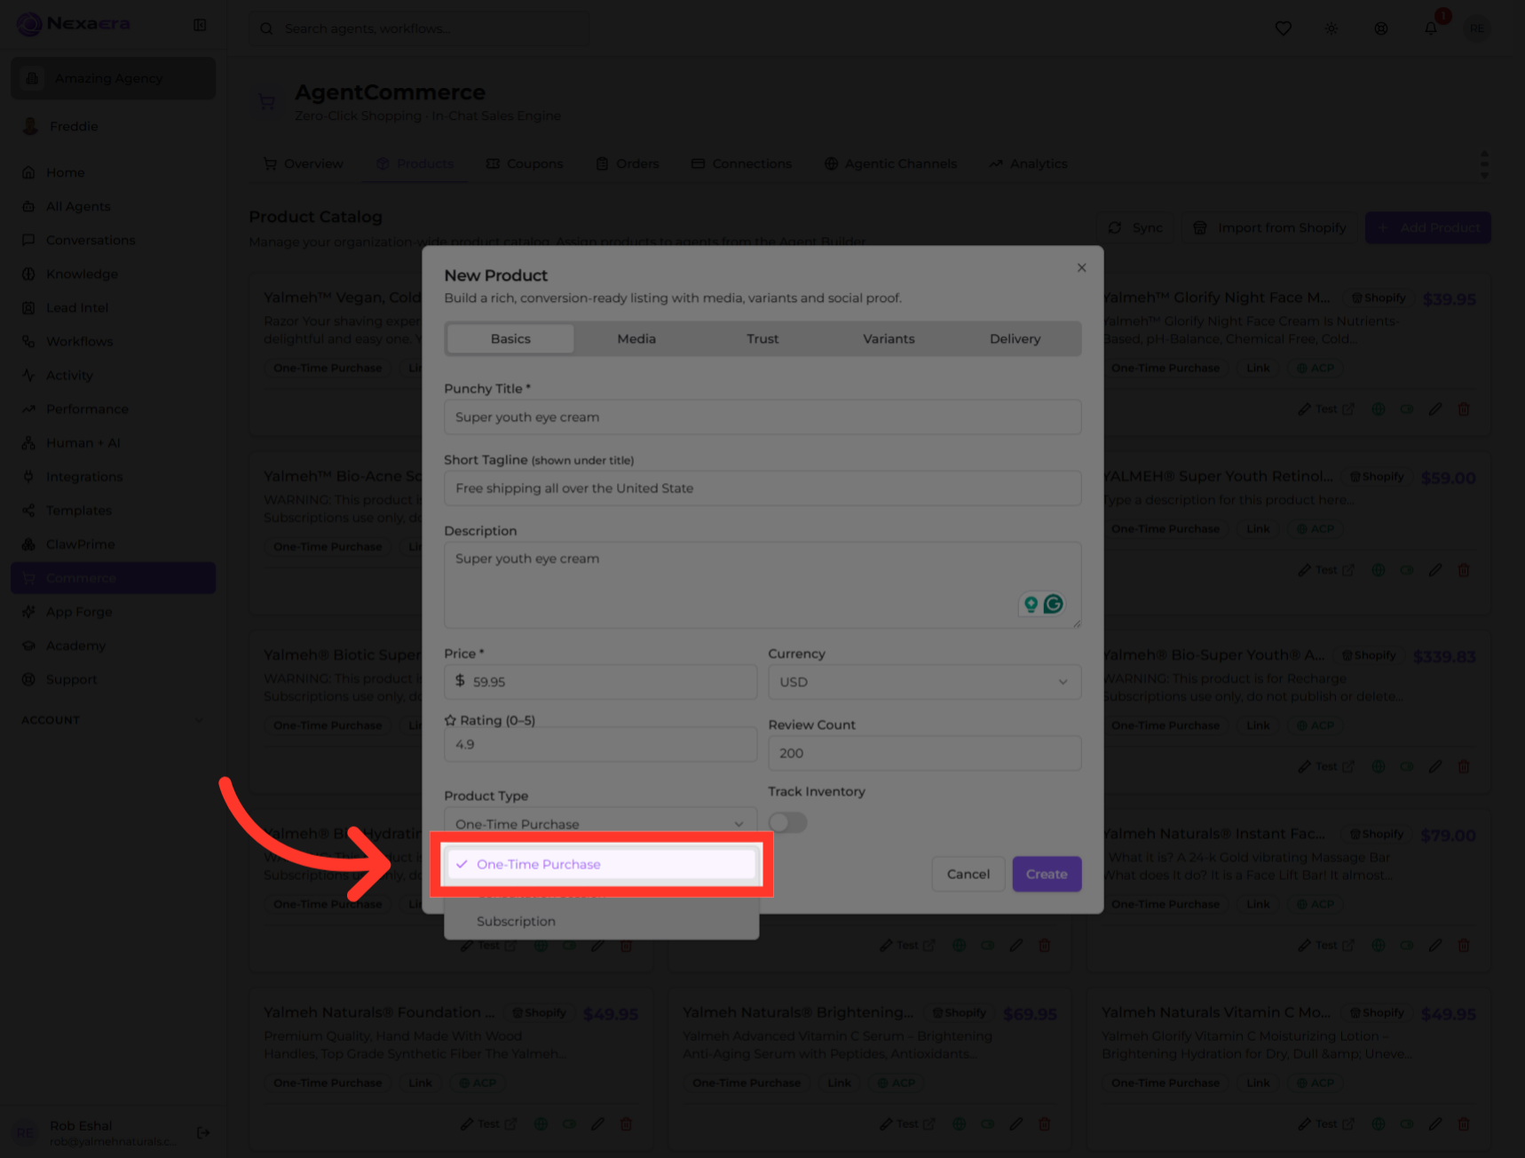Click globe icon on Glorify Night Face card
The image size is (1525, 1158).
[1379, 409]
